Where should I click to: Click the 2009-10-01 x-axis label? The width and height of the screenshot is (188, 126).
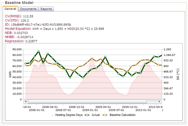(130, 107)
